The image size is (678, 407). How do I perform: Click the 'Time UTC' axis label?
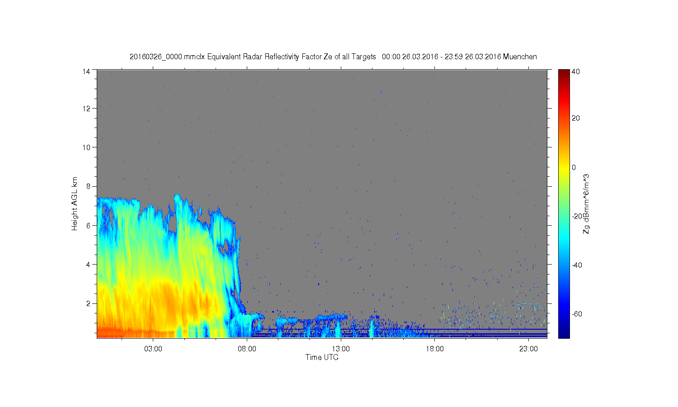click(322, 357)
